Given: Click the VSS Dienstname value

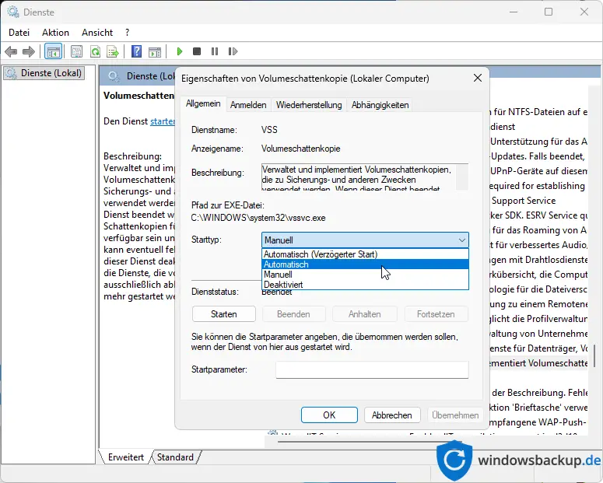Looking at the screenshot, I should tap(269, 130).
